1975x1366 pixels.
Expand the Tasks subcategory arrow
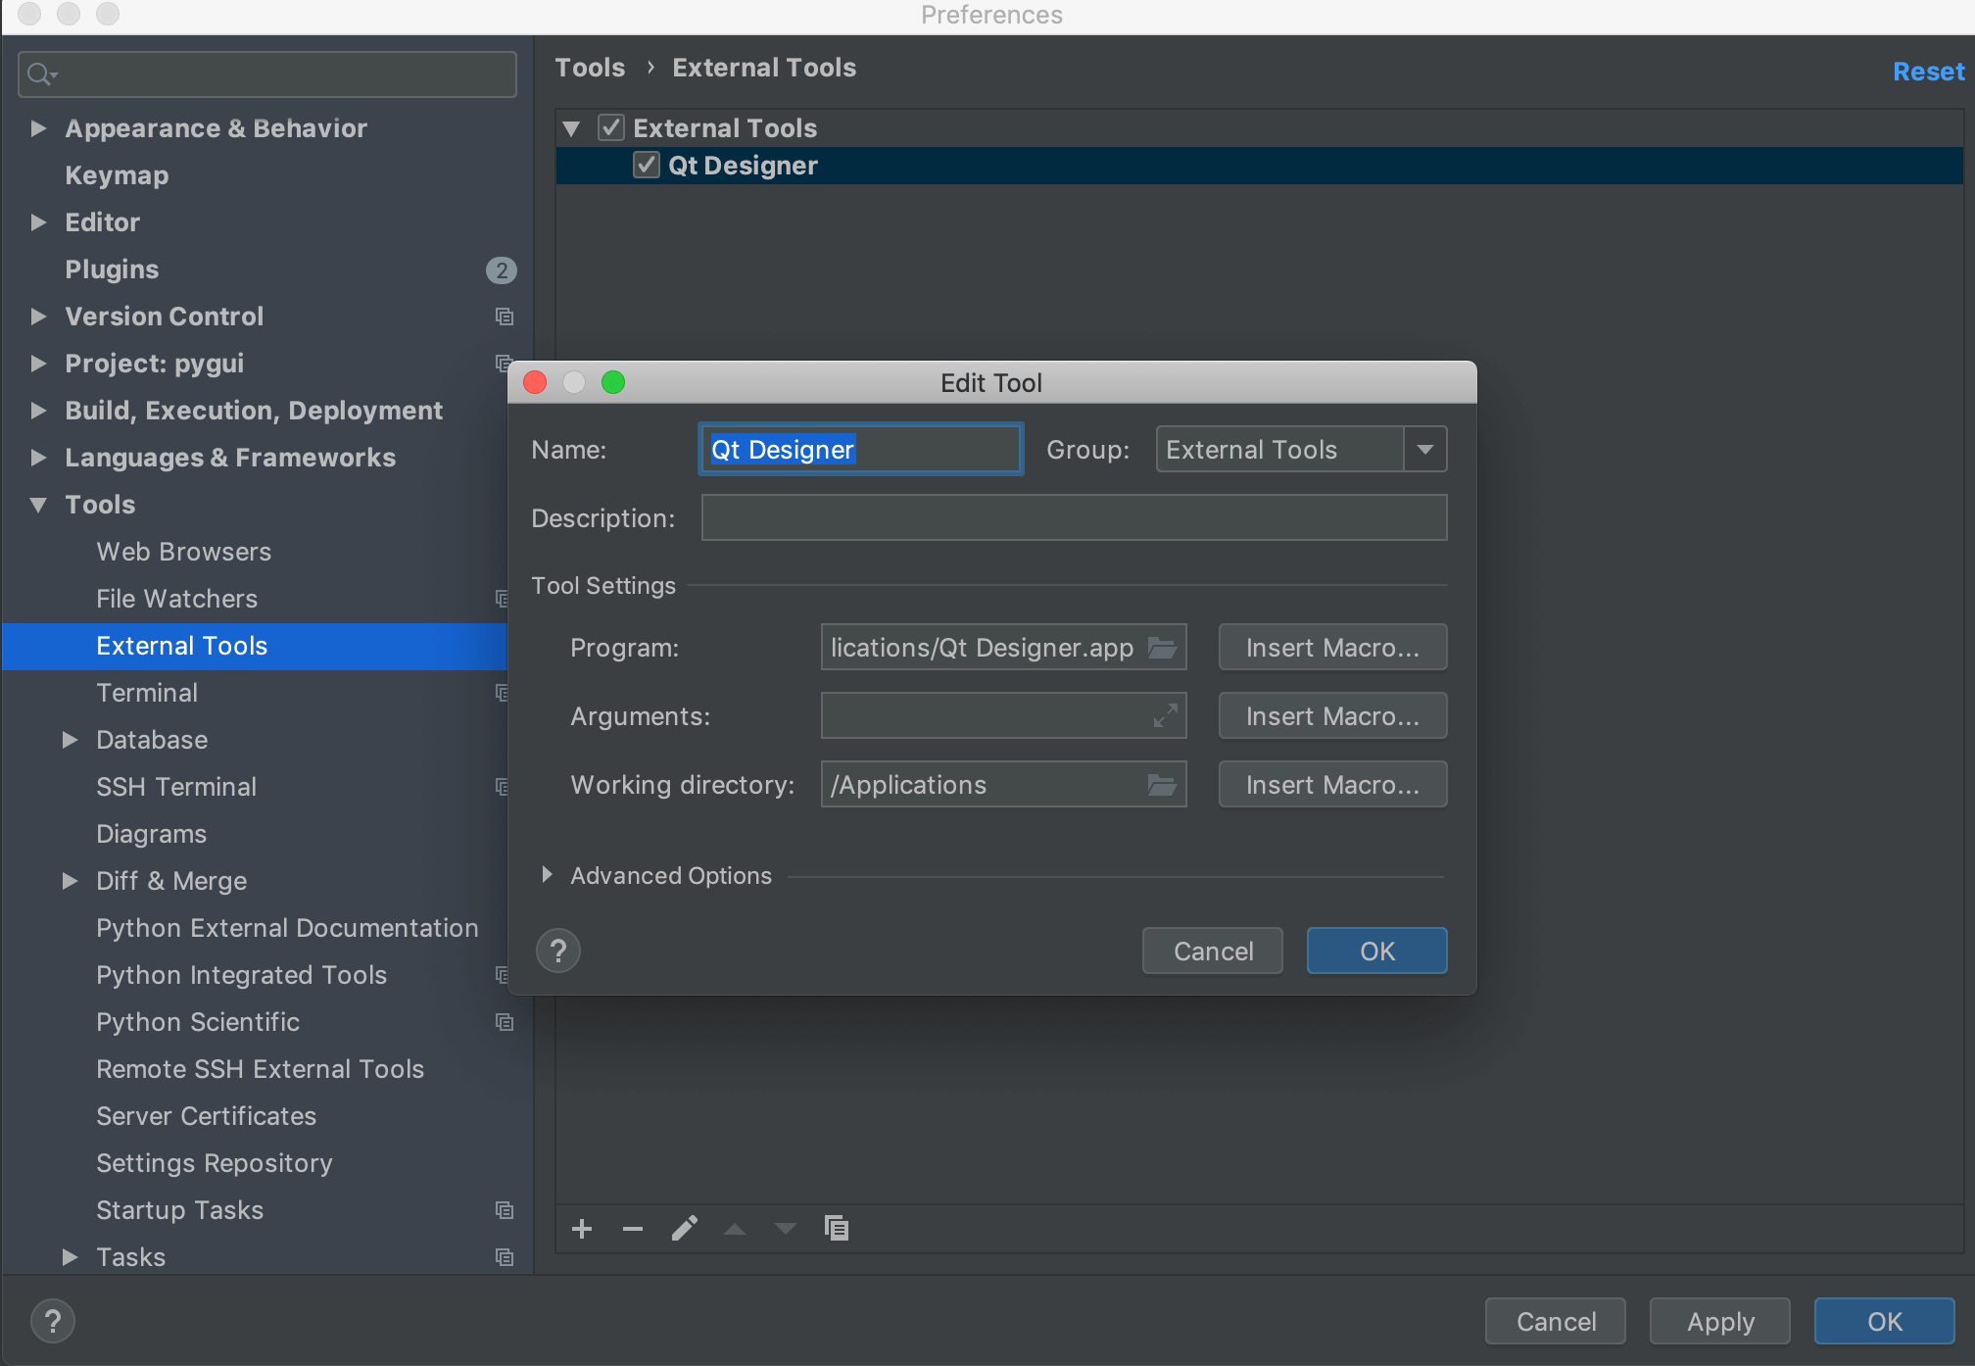pyautogui.click(x=71, y=1257)
